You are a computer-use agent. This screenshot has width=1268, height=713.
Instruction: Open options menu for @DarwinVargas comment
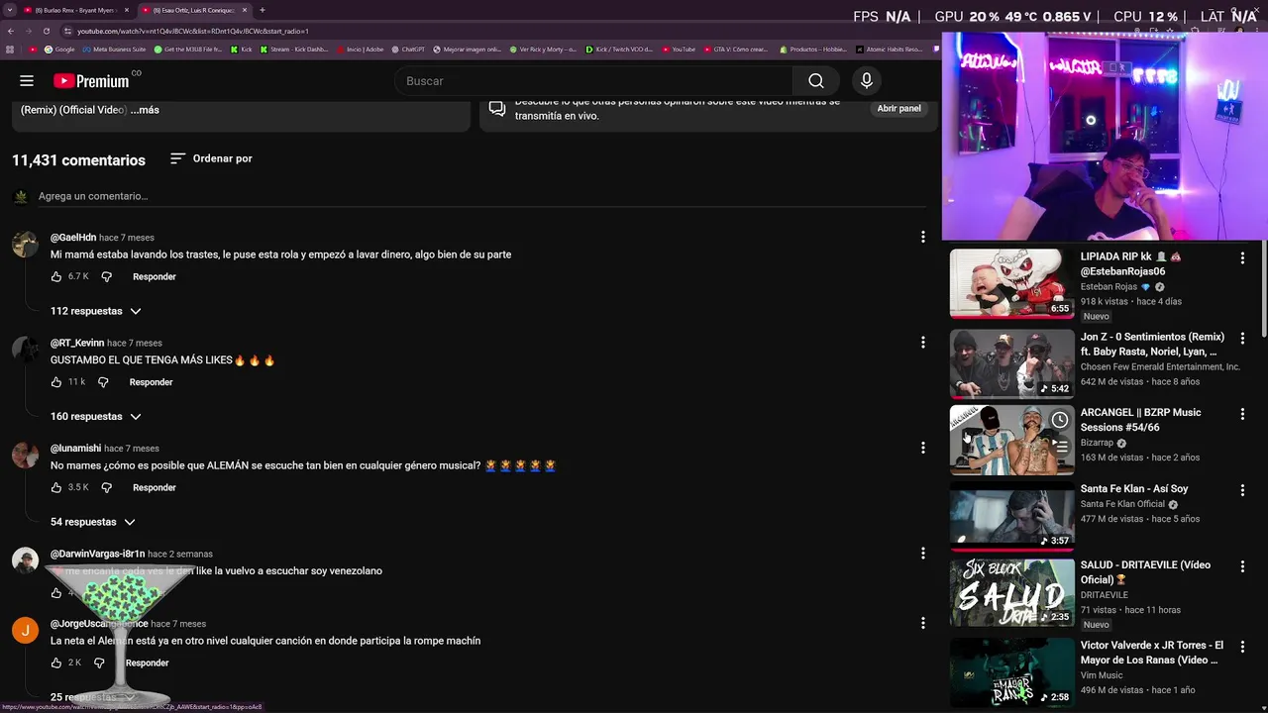pos(922,553)
